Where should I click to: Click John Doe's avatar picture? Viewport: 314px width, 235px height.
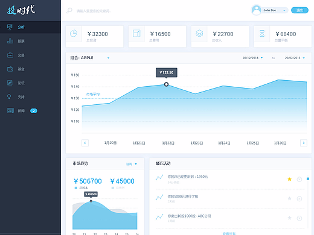[257, 10]
